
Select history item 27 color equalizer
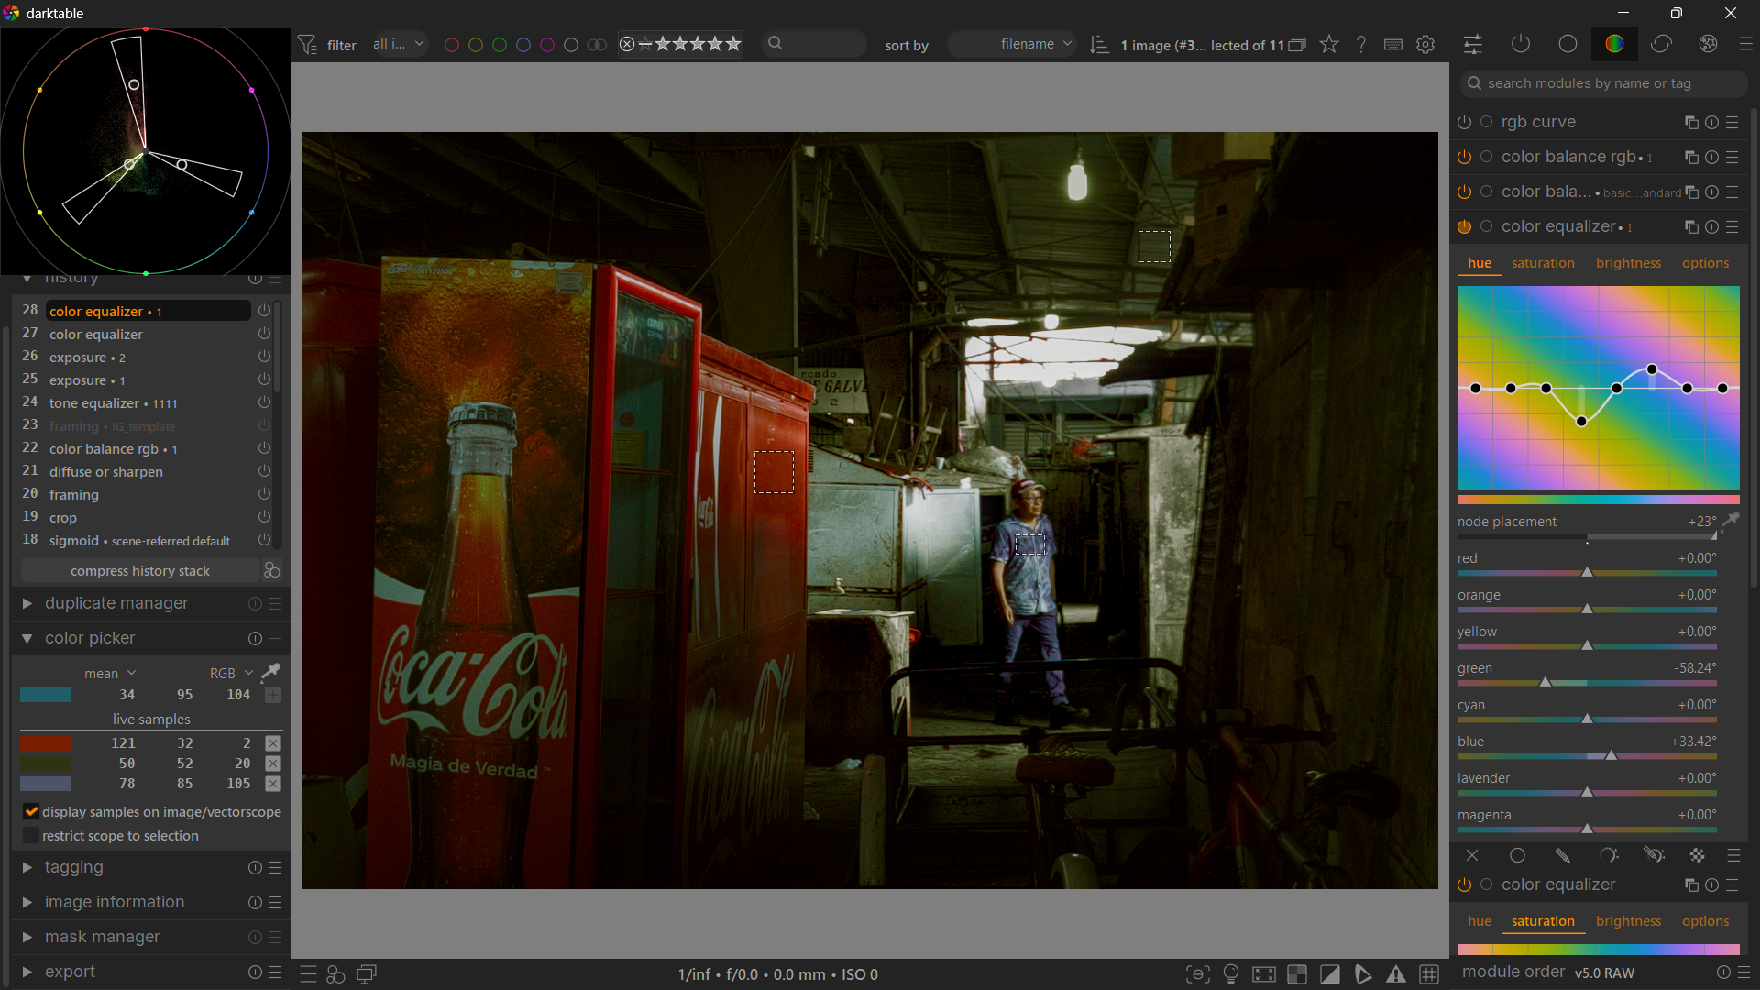click(148, 334)
